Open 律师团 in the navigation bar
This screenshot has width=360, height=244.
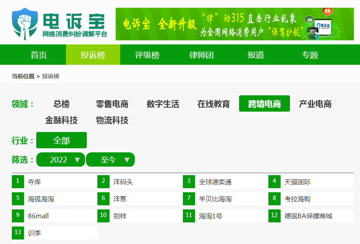click(201, 55)
